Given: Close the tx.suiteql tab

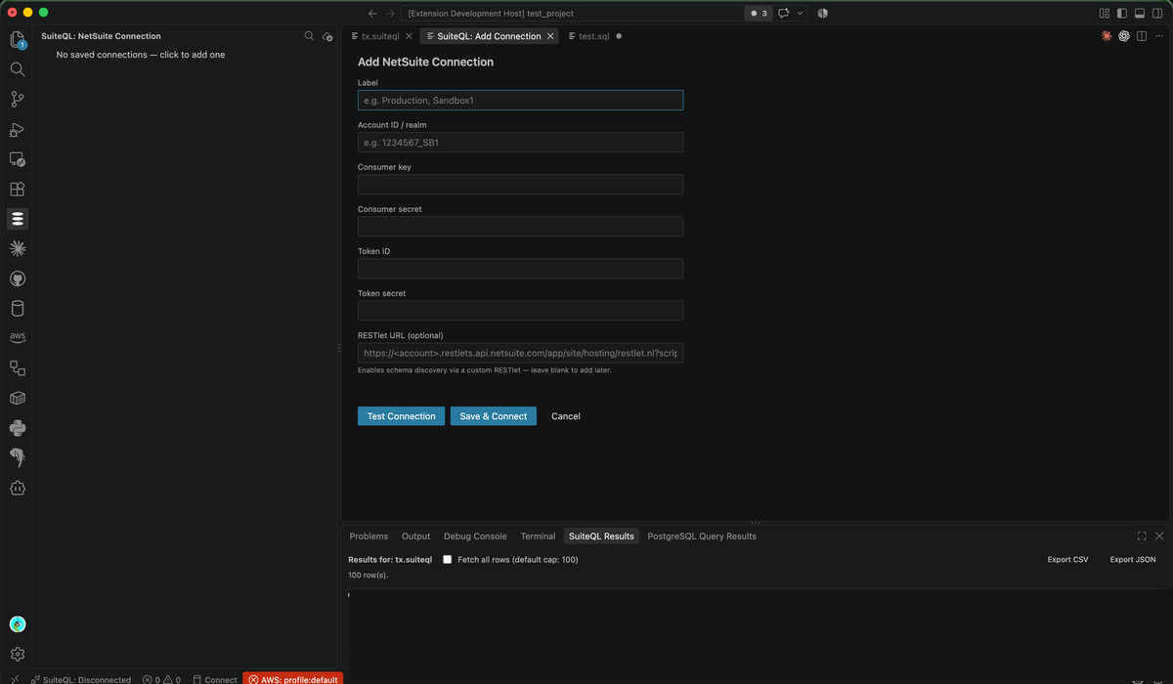Looking at the screenshot, I should [x=409, y=36].
